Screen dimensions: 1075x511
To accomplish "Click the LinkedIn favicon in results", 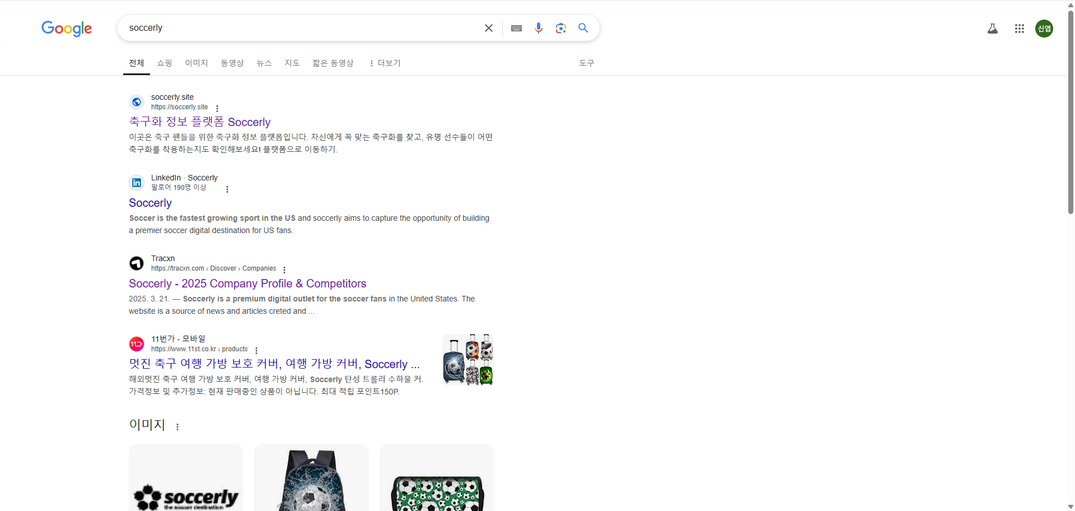I will click(137, 183).
